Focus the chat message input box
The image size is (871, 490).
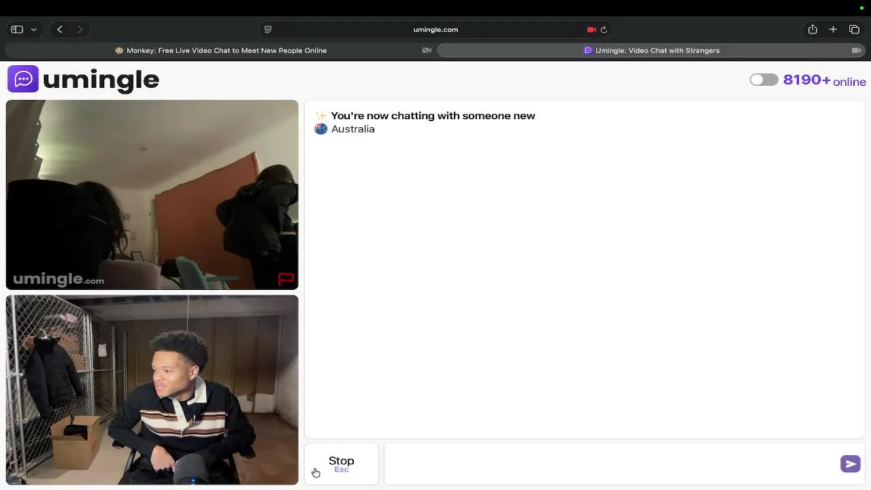[x=611, y=464]
